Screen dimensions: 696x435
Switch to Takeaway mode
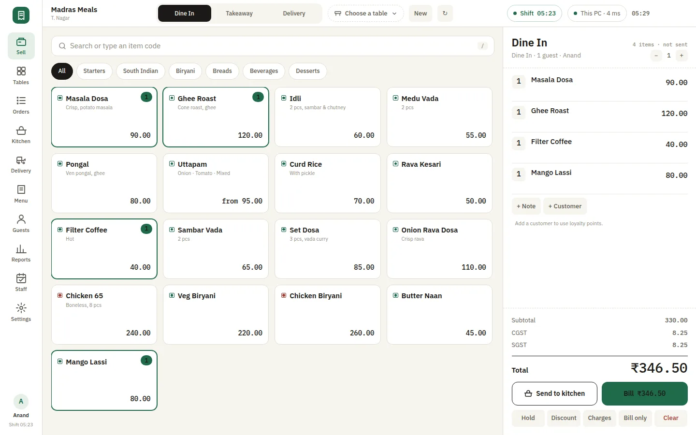pyautogui.click(x=239, y=14)
